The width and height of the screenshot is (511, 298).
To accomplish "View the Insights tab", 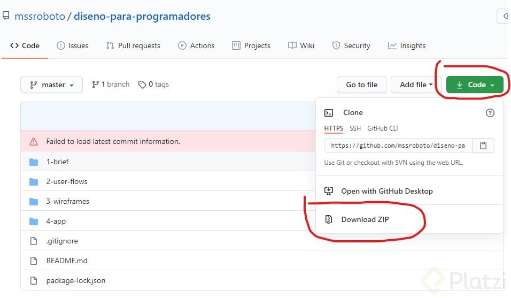I will click(x=407, y=45).
